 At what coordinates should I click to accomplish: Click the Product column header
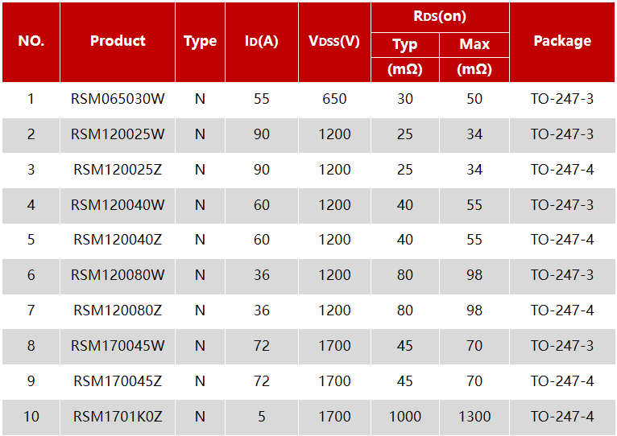pyautogui.click(x=118, y=42)
